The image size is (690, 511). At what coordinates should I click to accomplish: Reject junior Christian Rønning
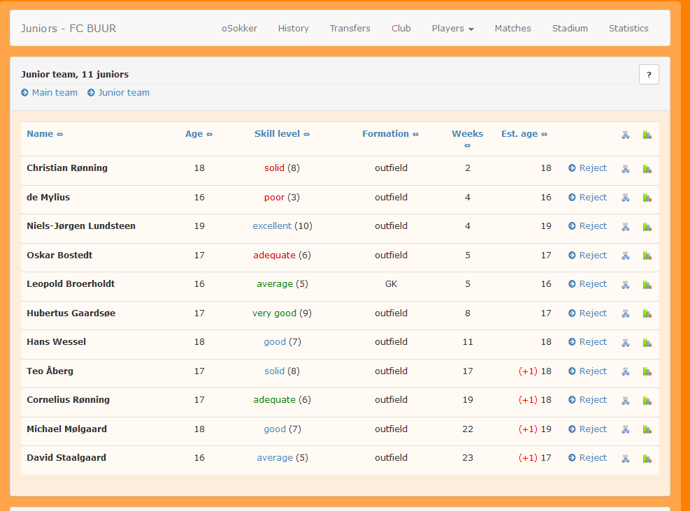click(x=587, y=168)
